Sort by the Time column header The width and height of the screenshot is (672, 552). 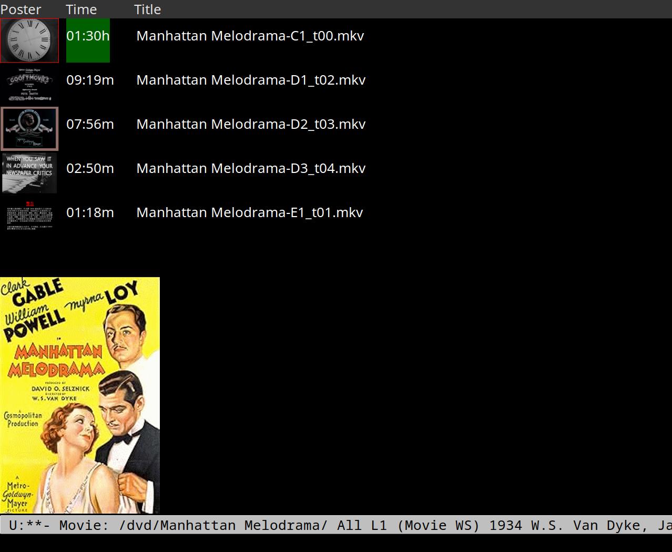click(82, 9)
